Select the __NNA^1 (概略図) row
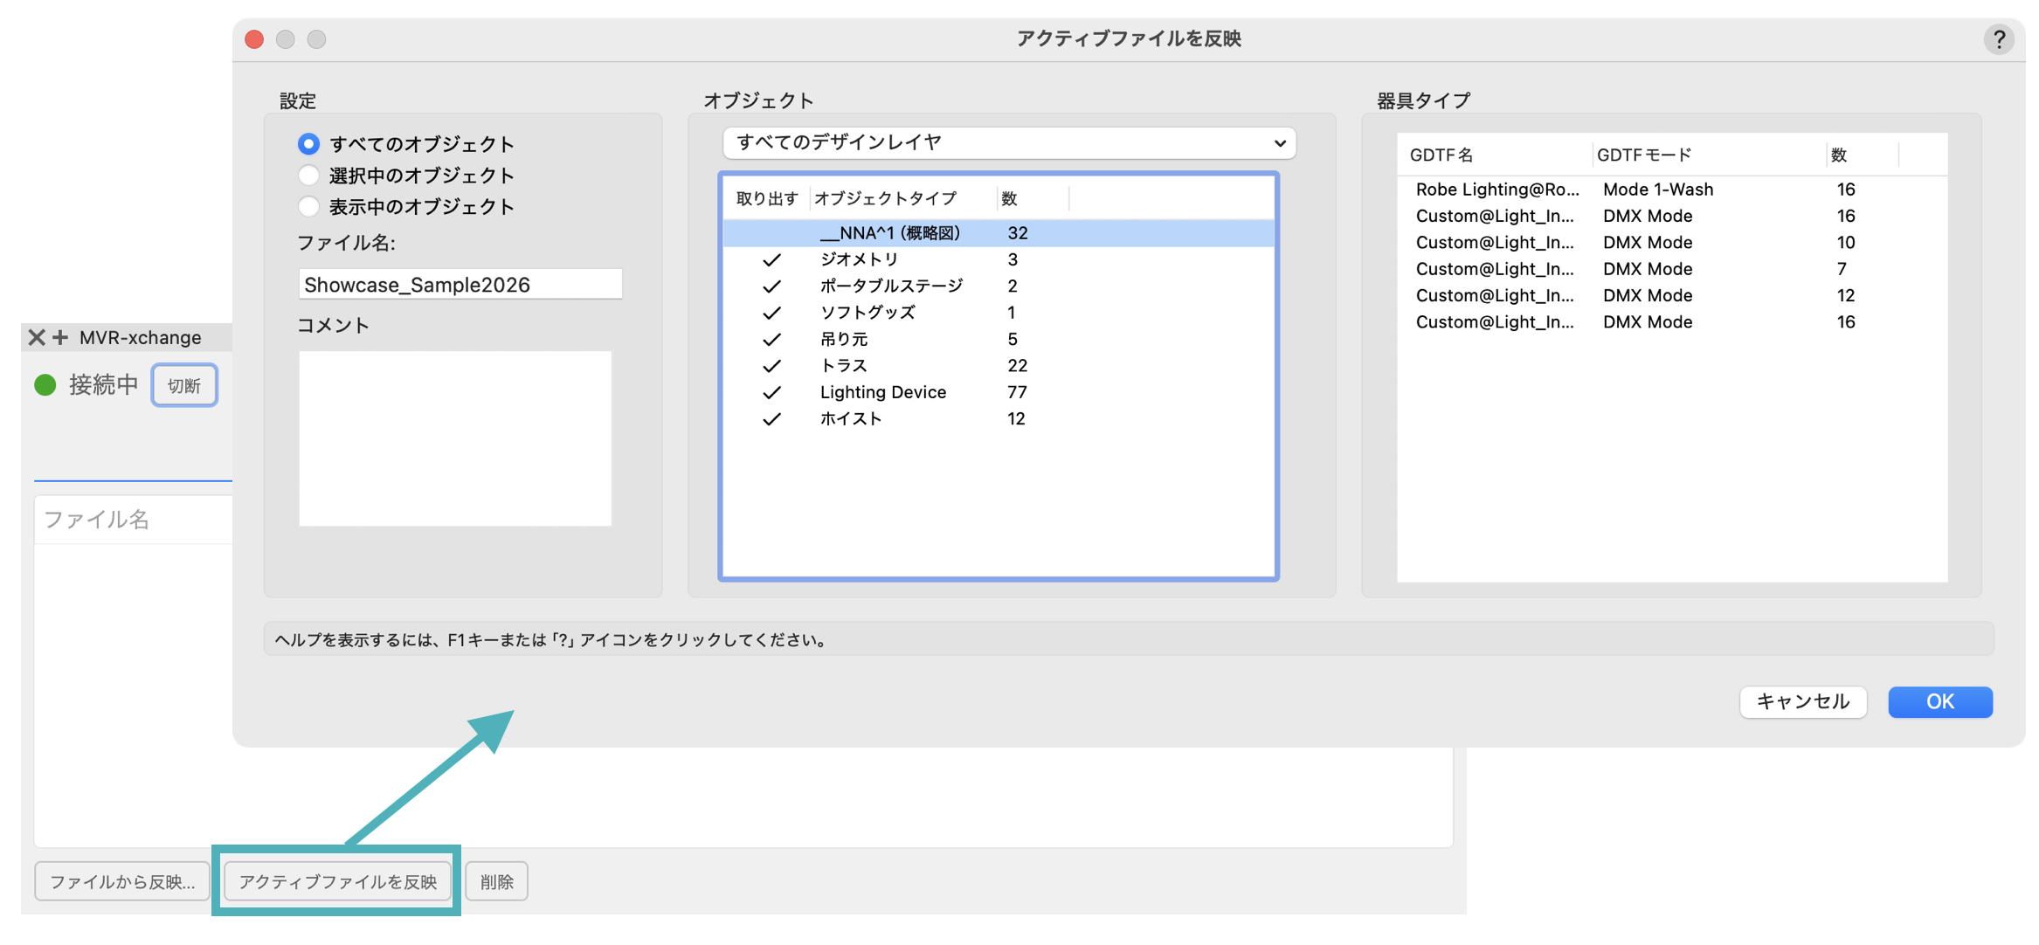This screenshot has height=945, width=2039. pyautogui.click(x=889, y=233)
